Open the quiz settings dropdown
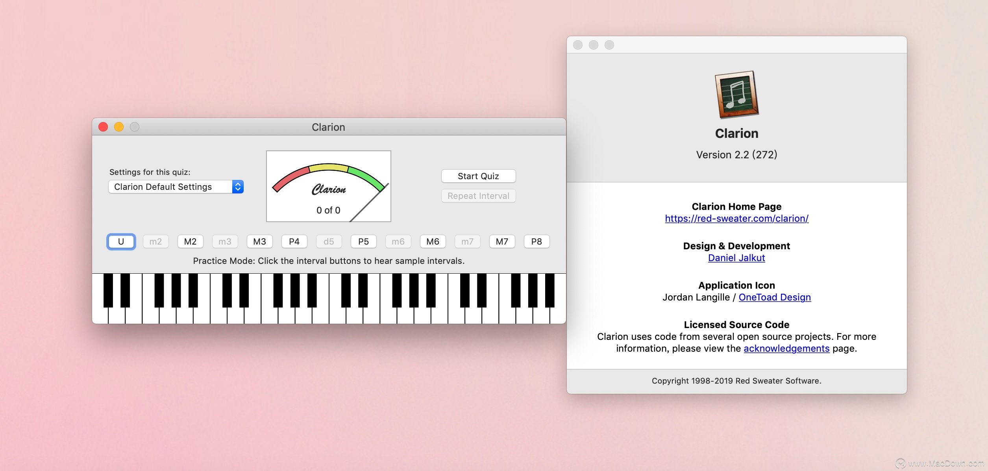 click(x=176, y=187)
